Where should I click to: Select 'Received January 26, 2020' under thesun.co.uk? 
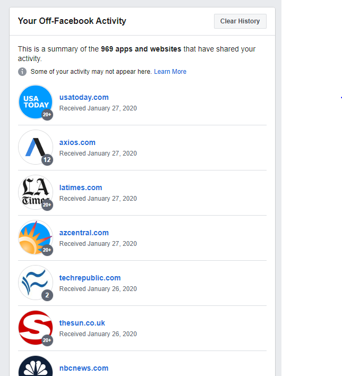pos(98,334)
